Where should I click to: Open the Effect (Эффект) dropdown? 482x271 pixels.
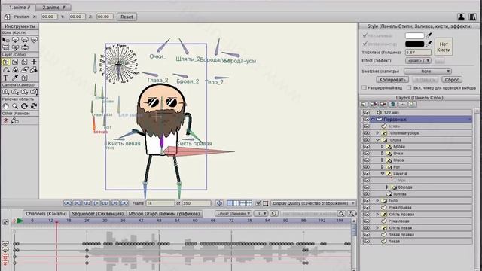point(418,61)
